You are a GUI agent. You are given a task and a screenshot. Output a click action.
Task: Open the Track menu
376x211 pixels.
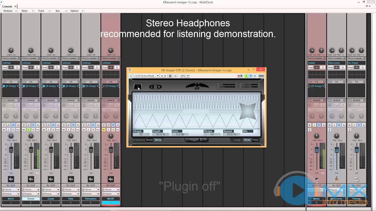tap(42, 11)
